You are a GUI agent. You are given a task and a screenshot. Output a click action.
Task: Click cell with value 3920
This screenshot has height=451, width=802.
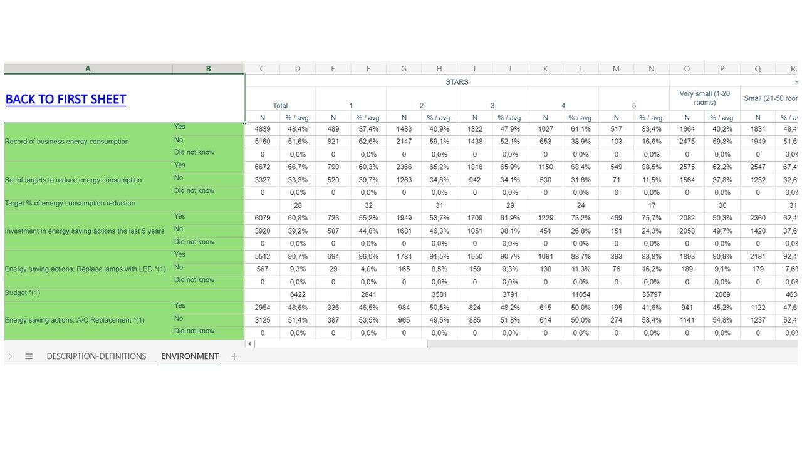tap(263, 231)
